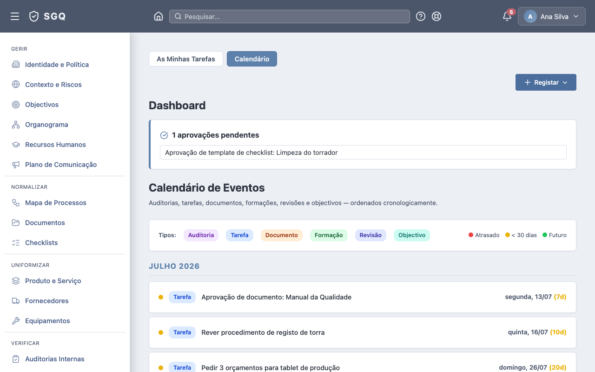Open Identidade e Política menu item
595x372 pixels.
coord(65,65)
